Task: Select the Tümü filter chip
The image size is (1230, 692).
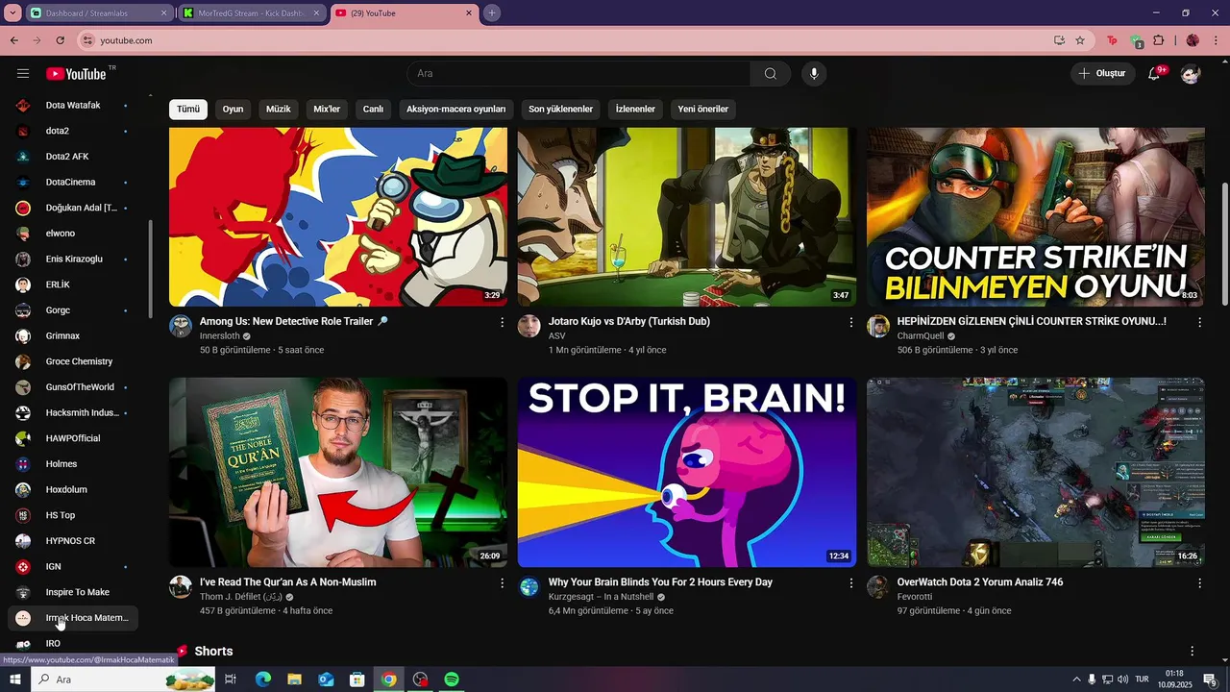Action: tap(188, 109)
